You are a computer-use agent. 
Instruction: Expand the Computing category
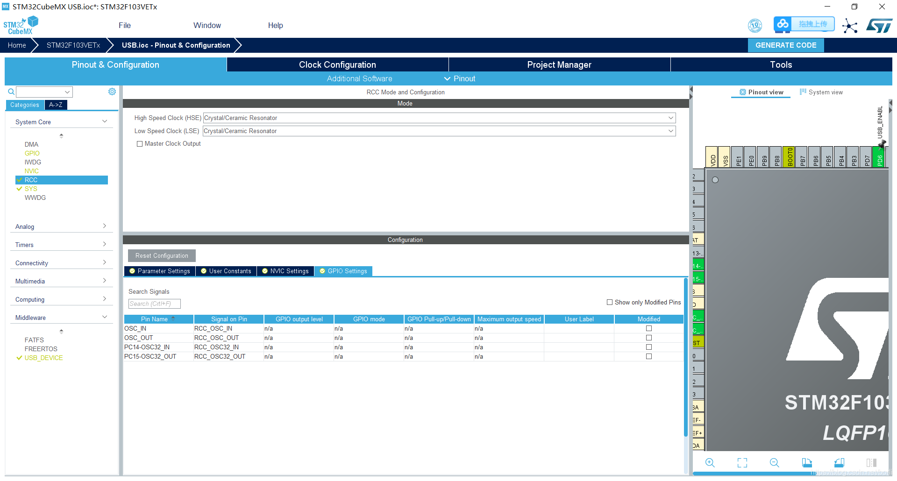(61, 299)
